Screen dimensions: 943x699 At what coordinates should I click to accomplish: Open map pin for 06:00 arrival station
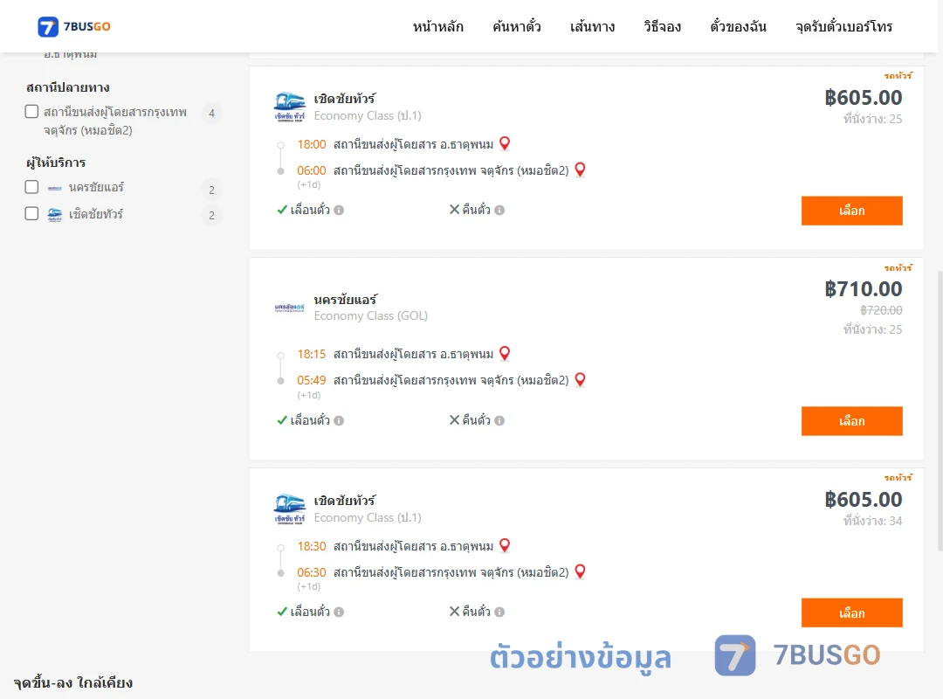tap(581, 170)
